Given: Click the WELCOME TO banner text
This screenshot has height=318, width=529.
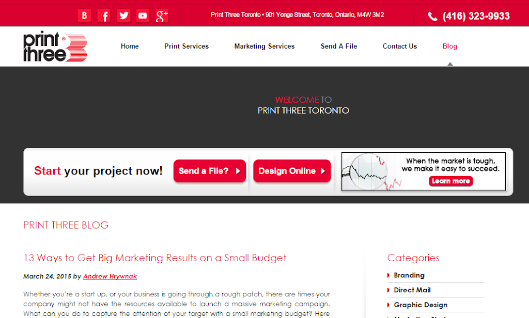Looking at the screenshot, I should (303, 100).
